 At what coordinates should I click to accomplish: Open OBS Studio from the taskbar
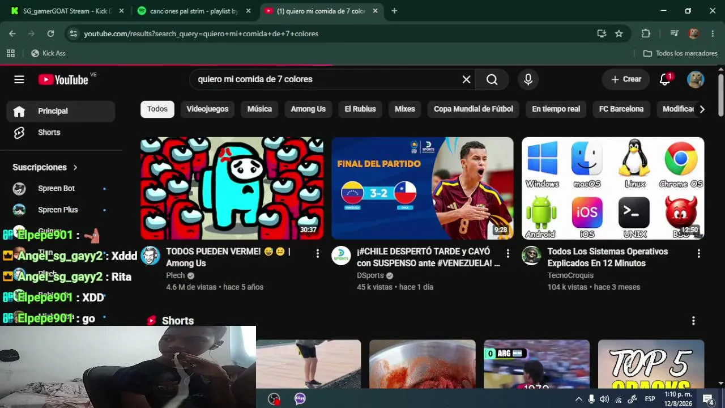point(274,399)
